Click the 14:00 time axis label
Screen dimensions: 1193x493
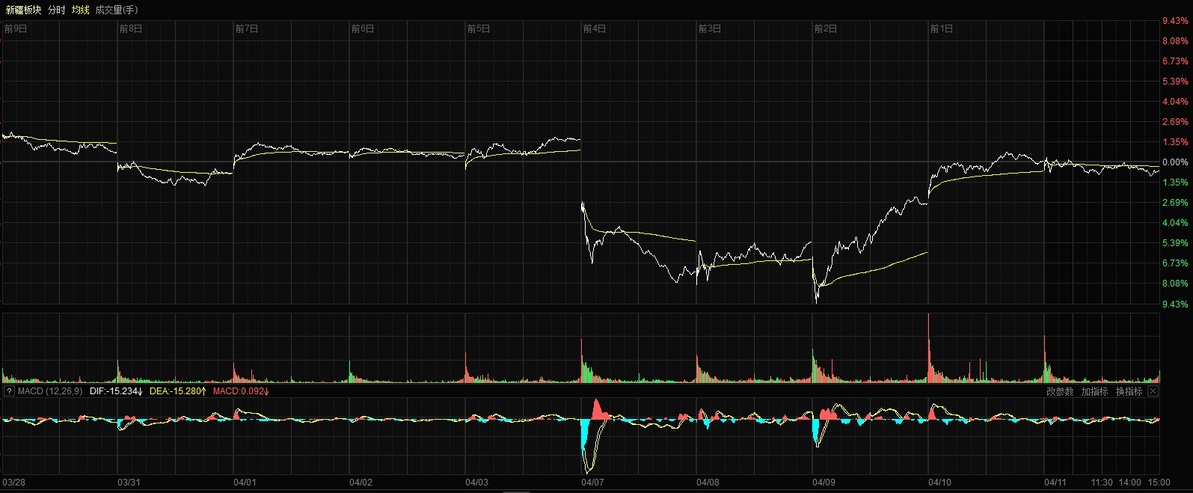click(1130, 483)
